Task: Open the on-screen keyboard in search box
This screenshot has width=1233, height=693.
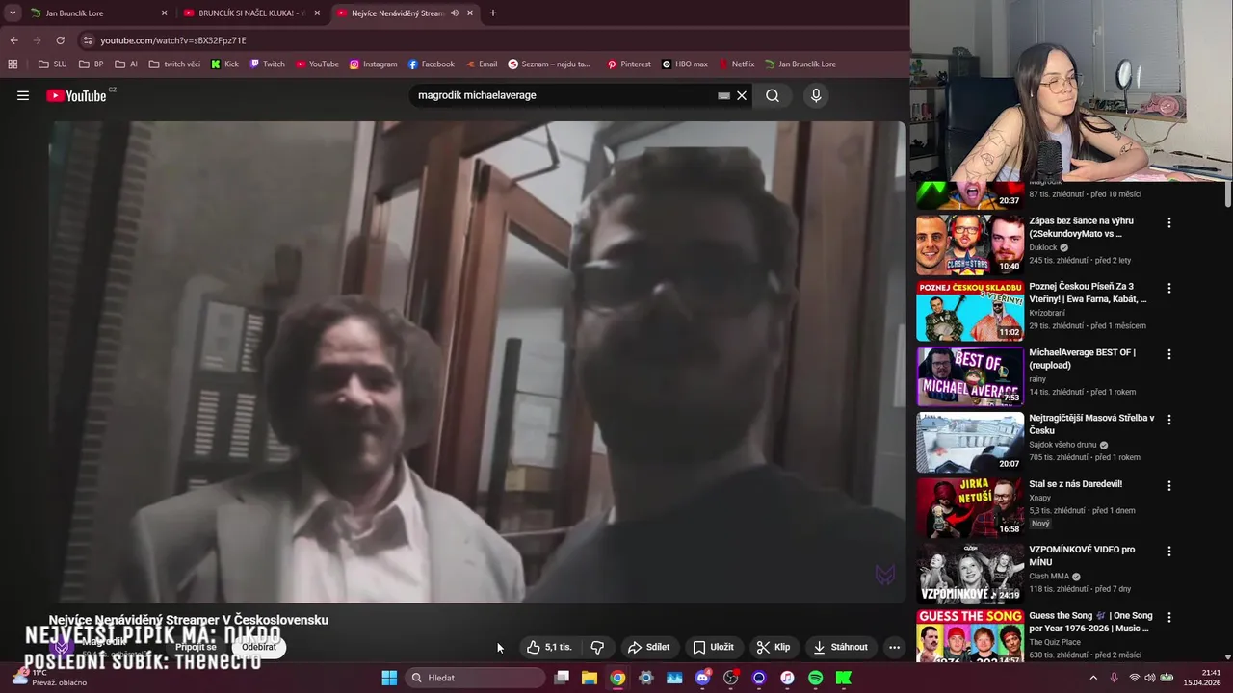Action: tap(723, 95)
